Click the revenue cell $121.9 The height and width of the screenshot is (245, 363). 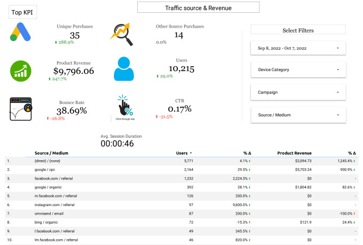tap(306, 222)
